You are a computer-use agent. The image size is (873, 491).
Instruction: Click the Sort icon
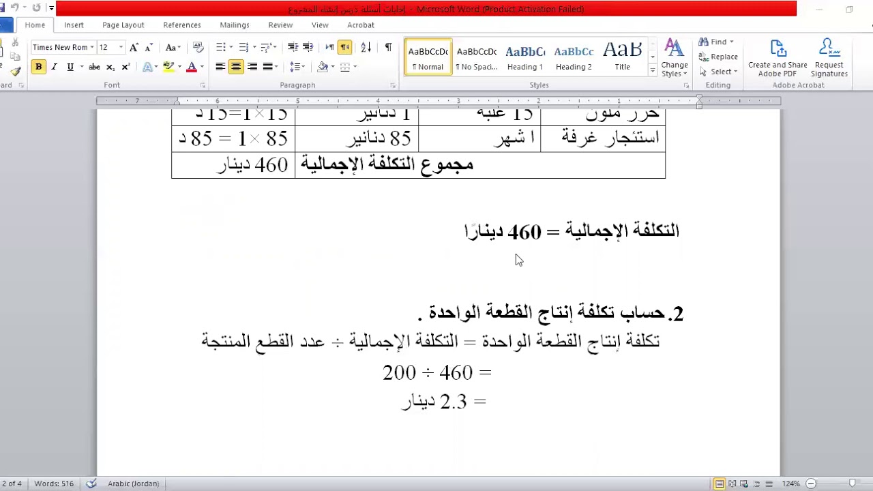366,47
